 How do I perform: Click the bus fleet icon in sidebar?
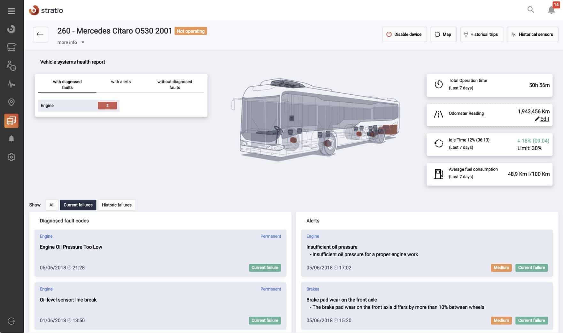[12, 47]
